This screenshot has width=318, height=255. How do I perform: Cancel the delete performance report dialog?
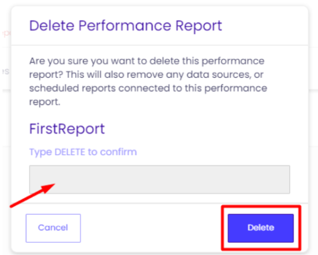[53, 228]
